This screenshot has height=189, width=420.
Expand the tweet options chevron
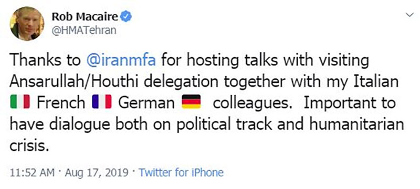point(410,15)
